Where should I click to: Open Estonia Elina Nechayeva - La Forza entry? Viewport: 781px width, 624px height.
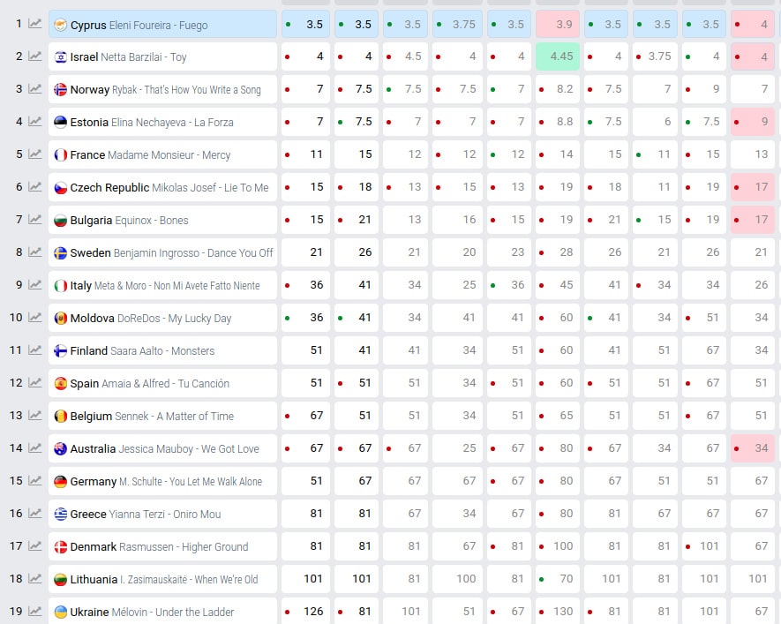click(162, 122)
